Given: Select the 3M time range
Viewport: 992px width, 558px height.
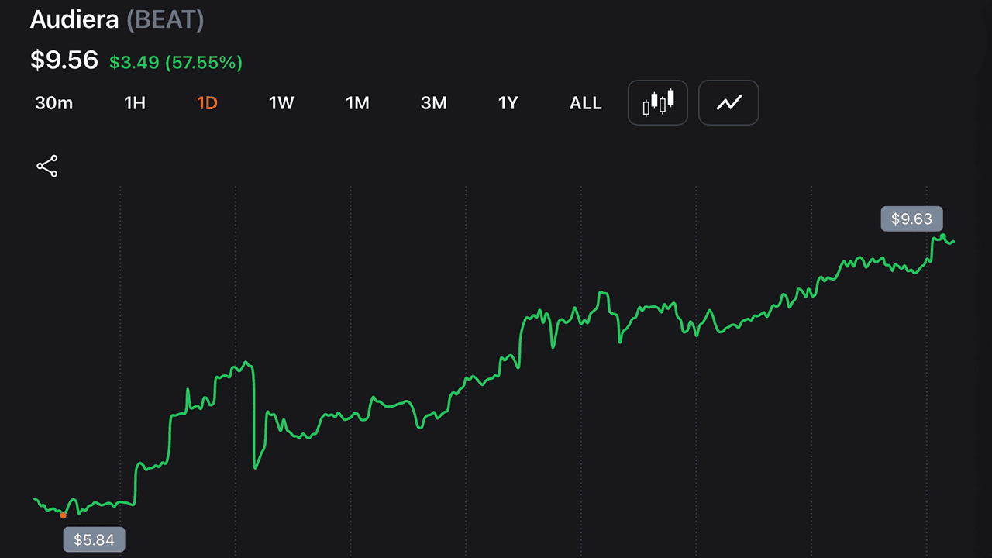Looking at the screenshot, I should coord(434,103).
